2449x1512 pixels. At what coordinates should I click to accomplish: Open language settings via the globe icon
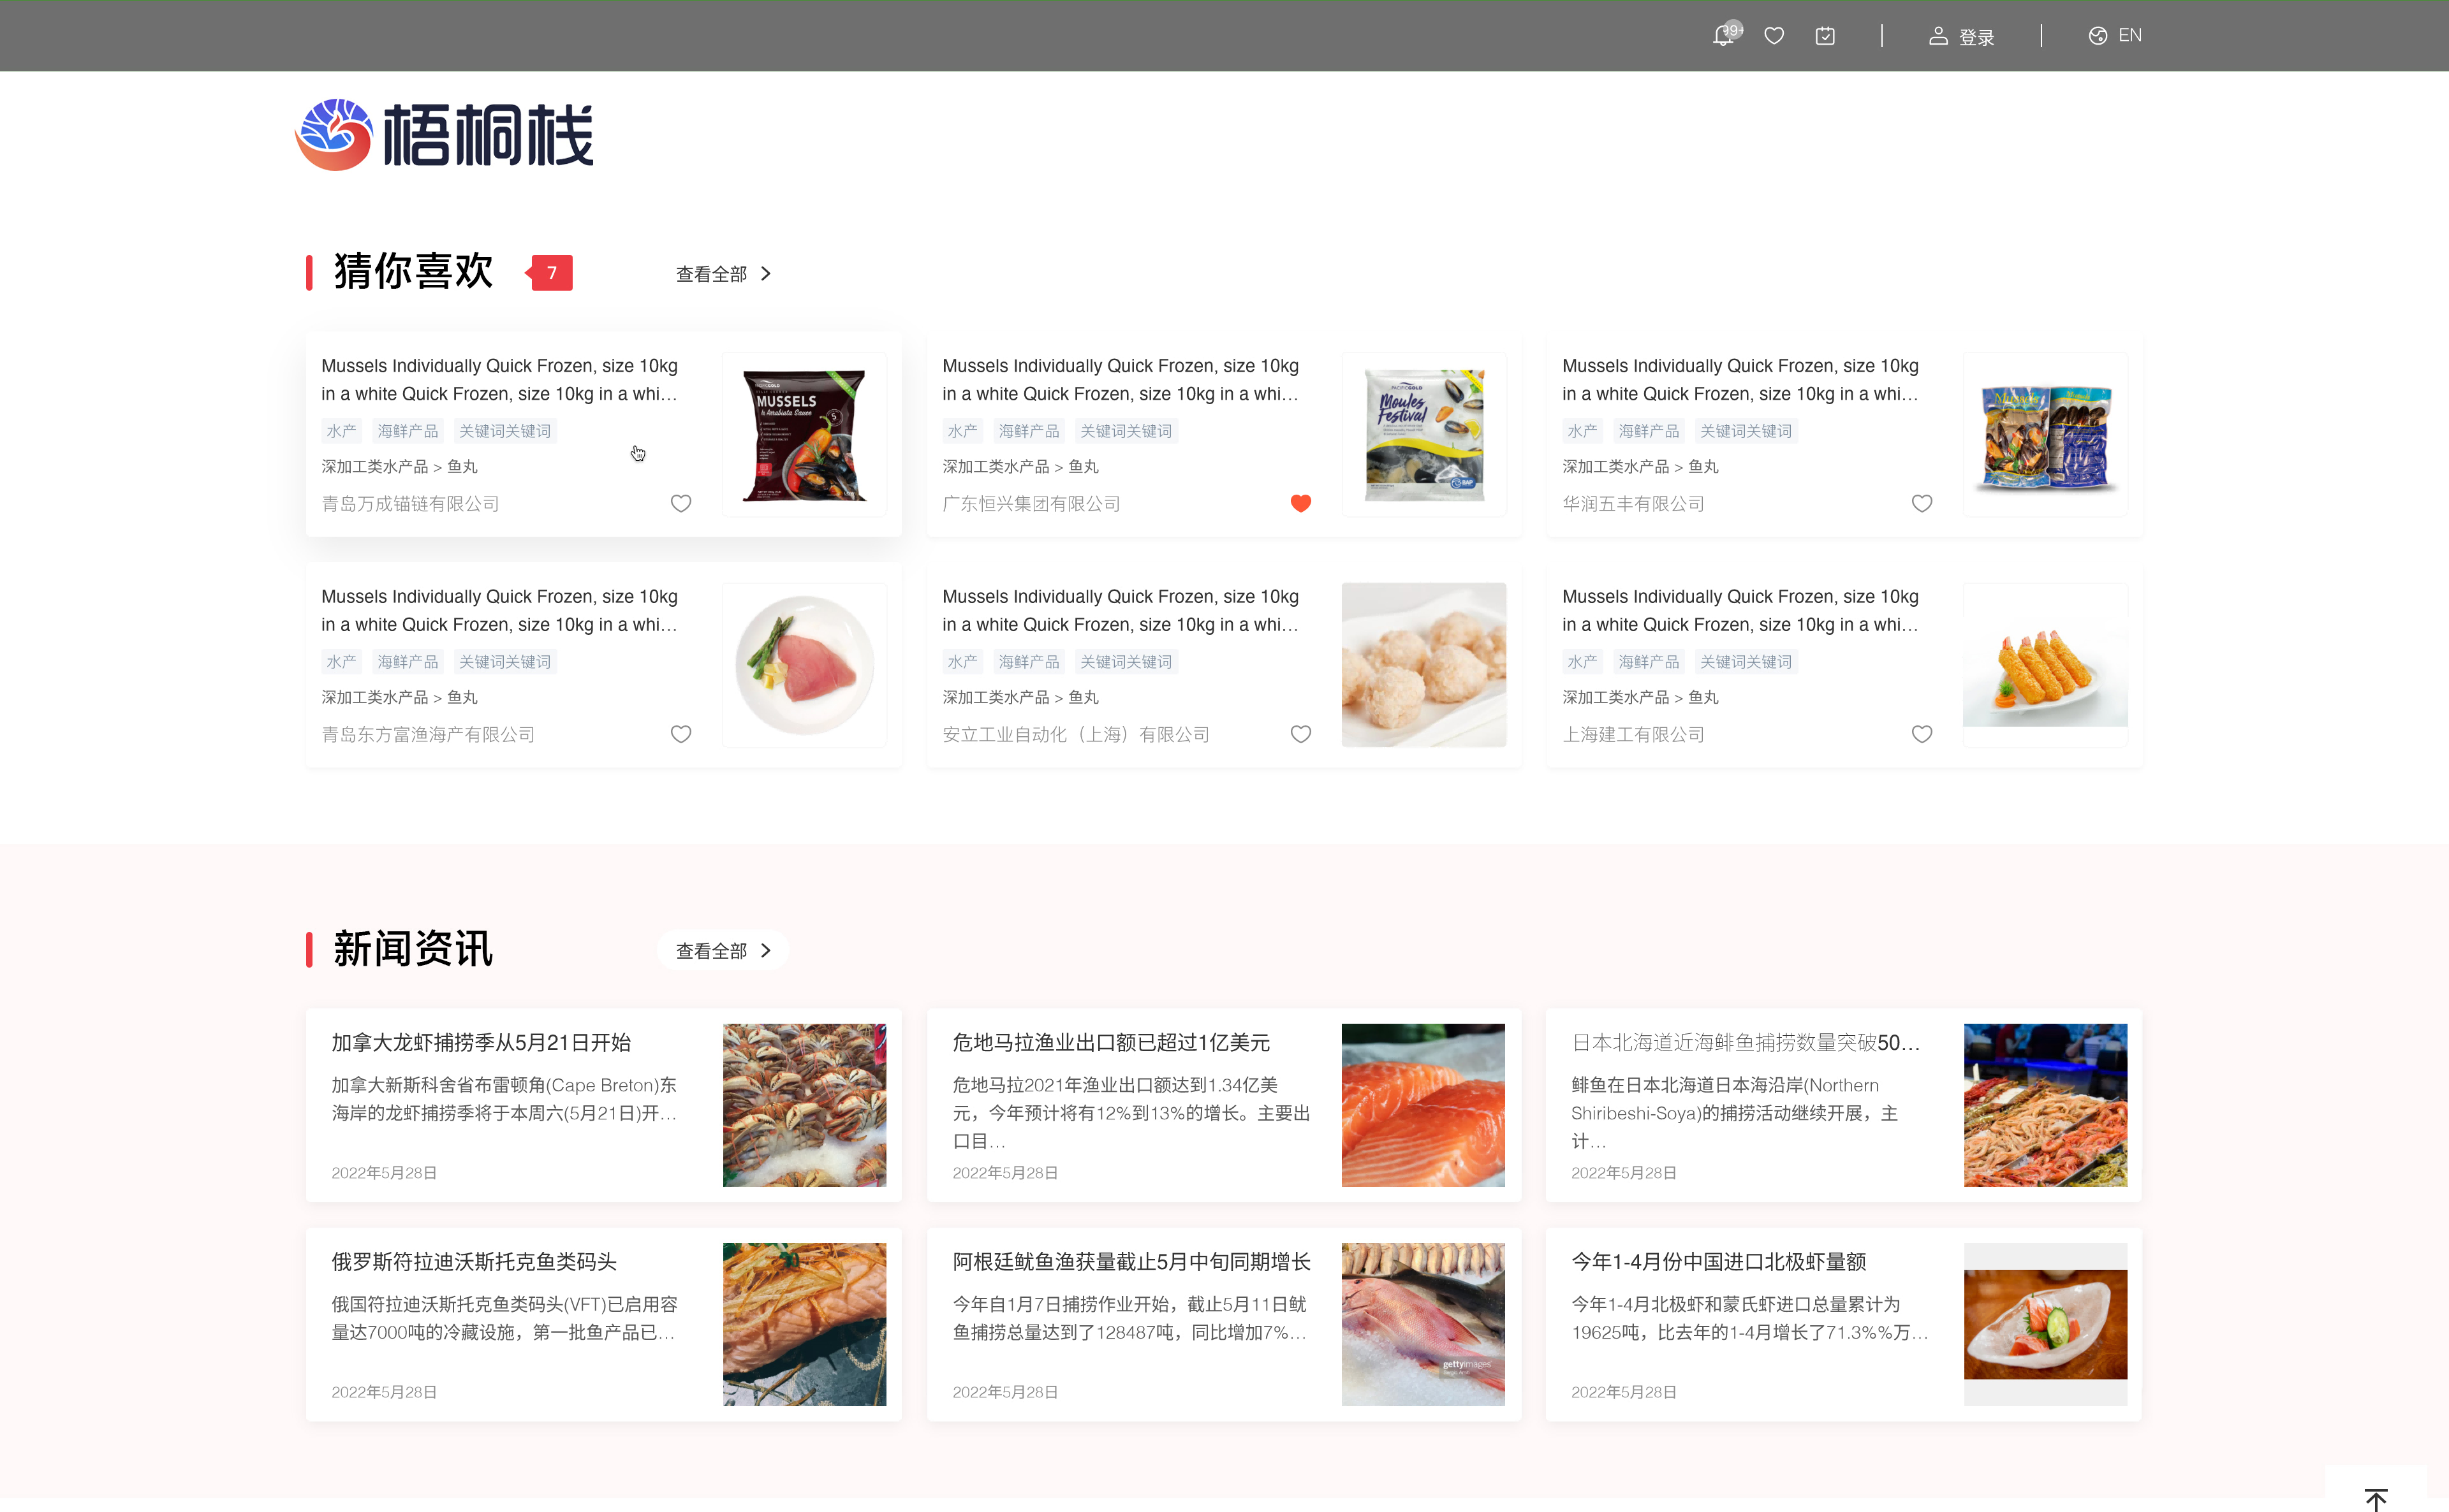pyautogui.click(x=2097, y=35)
